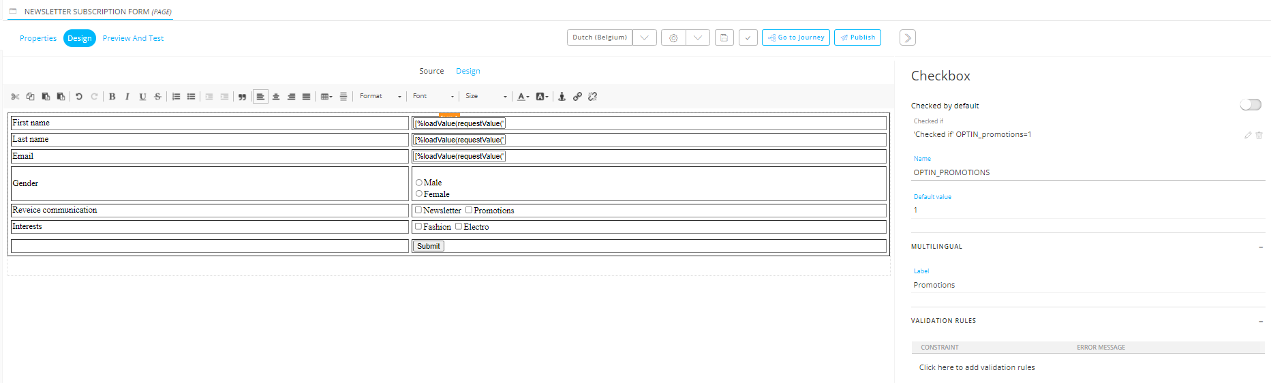Switch to the Properties tab
The width and height of the screenshot is (1271, 383).
38,38
